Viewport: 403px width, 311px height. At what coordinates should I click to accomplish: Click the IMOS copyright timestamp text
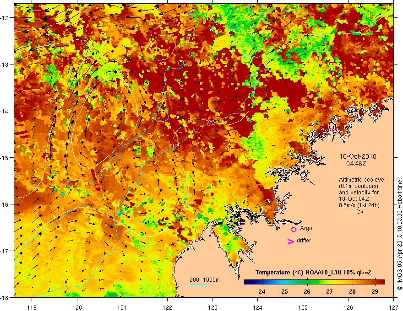[x=399, y=235]
